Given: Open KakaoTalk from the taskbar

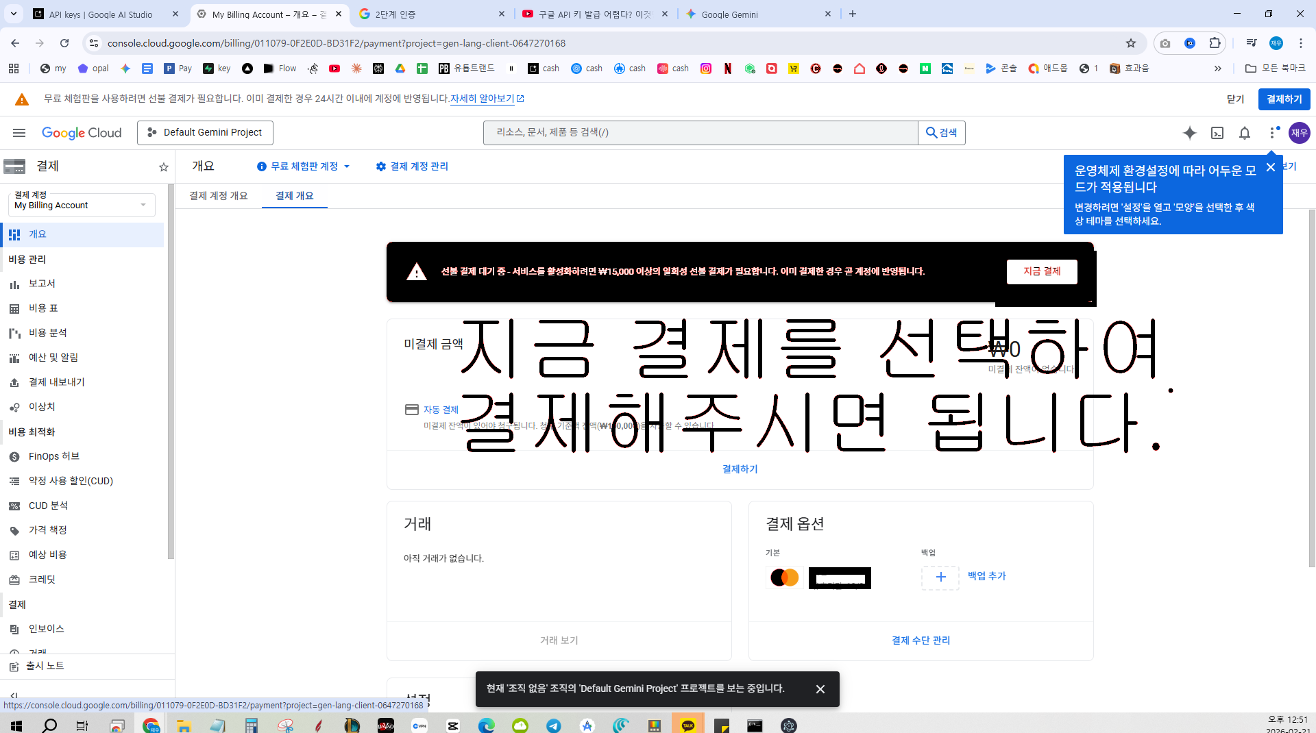Looking at the screenshot, I should 688,725.
